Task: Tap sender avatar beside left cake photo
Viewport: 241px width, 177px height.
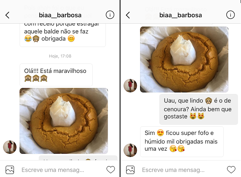Action: tap(10, 147)
